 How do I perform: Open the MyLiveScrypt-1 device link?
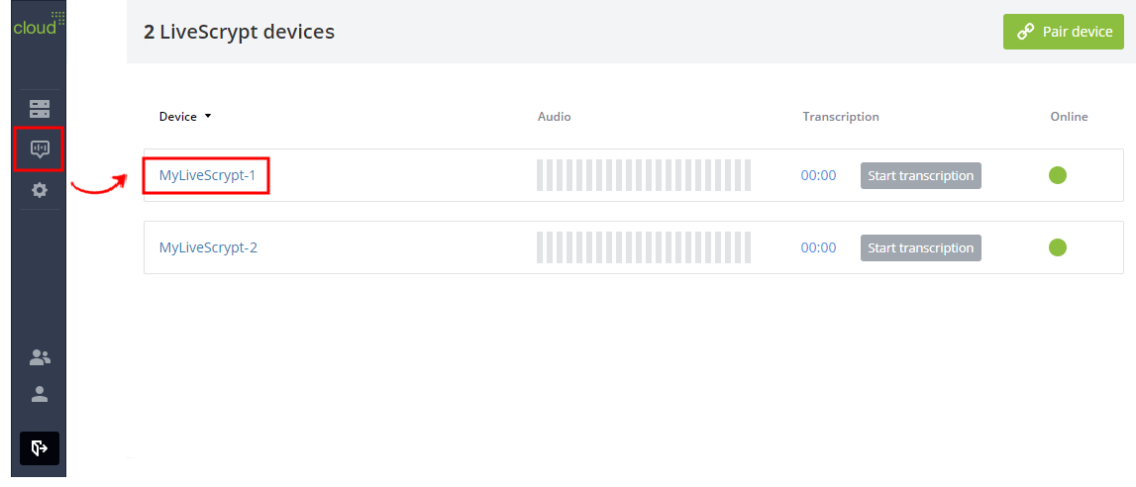pos(207,175)
